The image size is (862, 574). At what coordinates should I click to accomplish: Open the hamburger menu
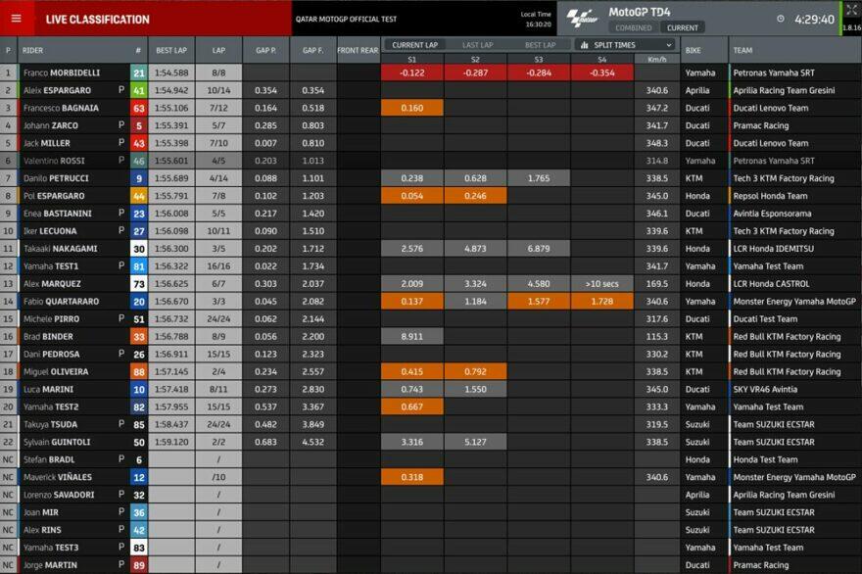click(x=16, y=19)
